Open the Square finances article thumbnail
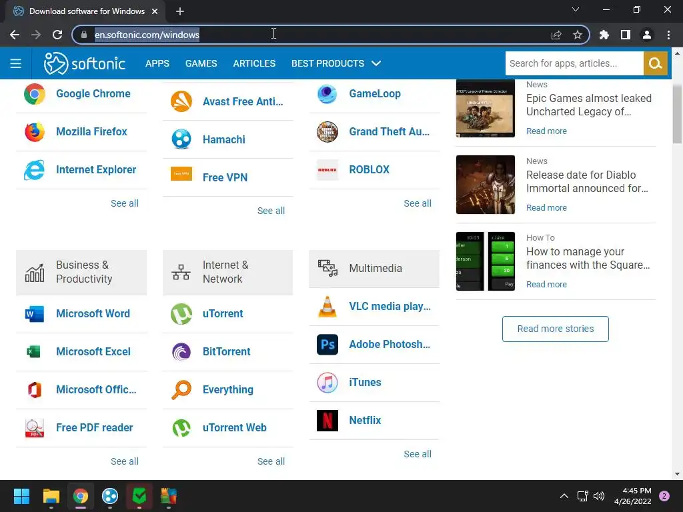This screenshot has width=683, height=512. pos(486,261)
